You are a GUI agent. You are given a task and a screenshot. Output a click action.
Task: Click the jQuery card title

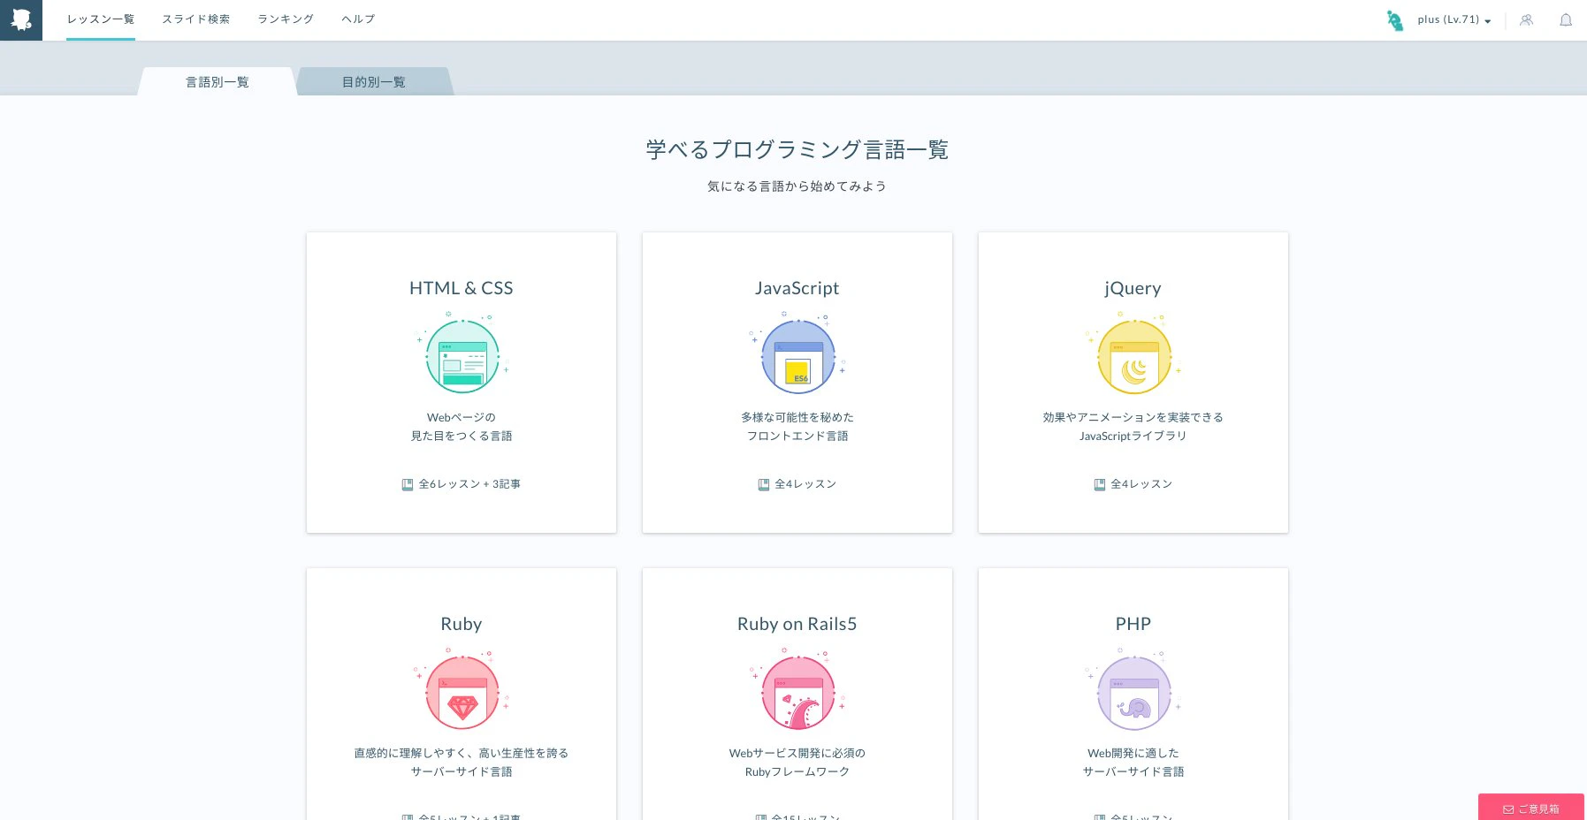[1133, 288]
